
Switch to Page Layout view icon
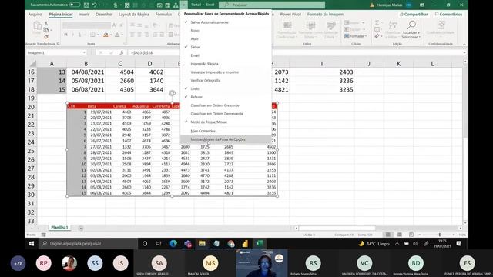pos(400,235)
